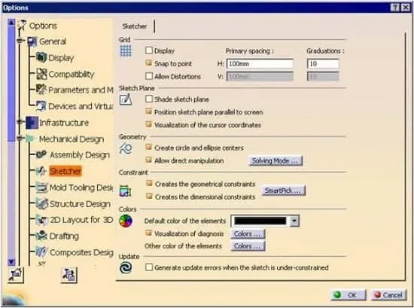Click the Display tree node icon

[41, 57]
